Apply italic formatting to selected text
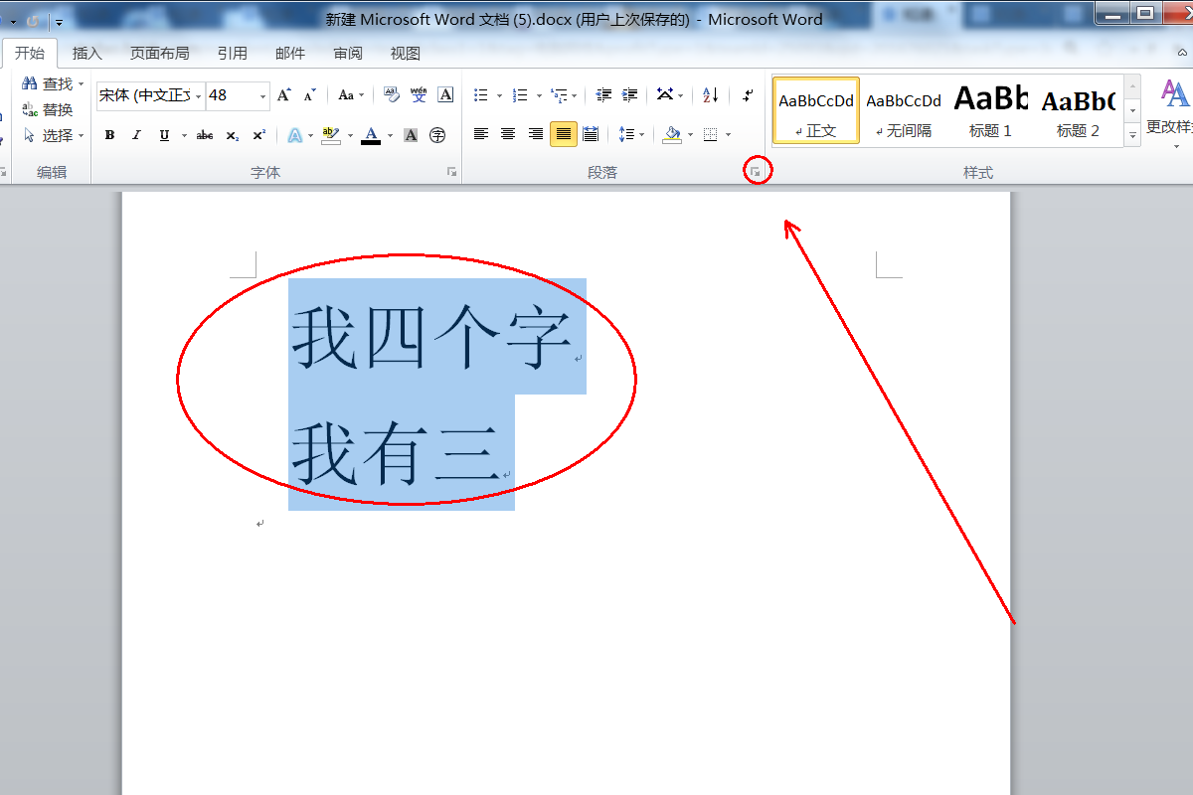 point(136,134)
